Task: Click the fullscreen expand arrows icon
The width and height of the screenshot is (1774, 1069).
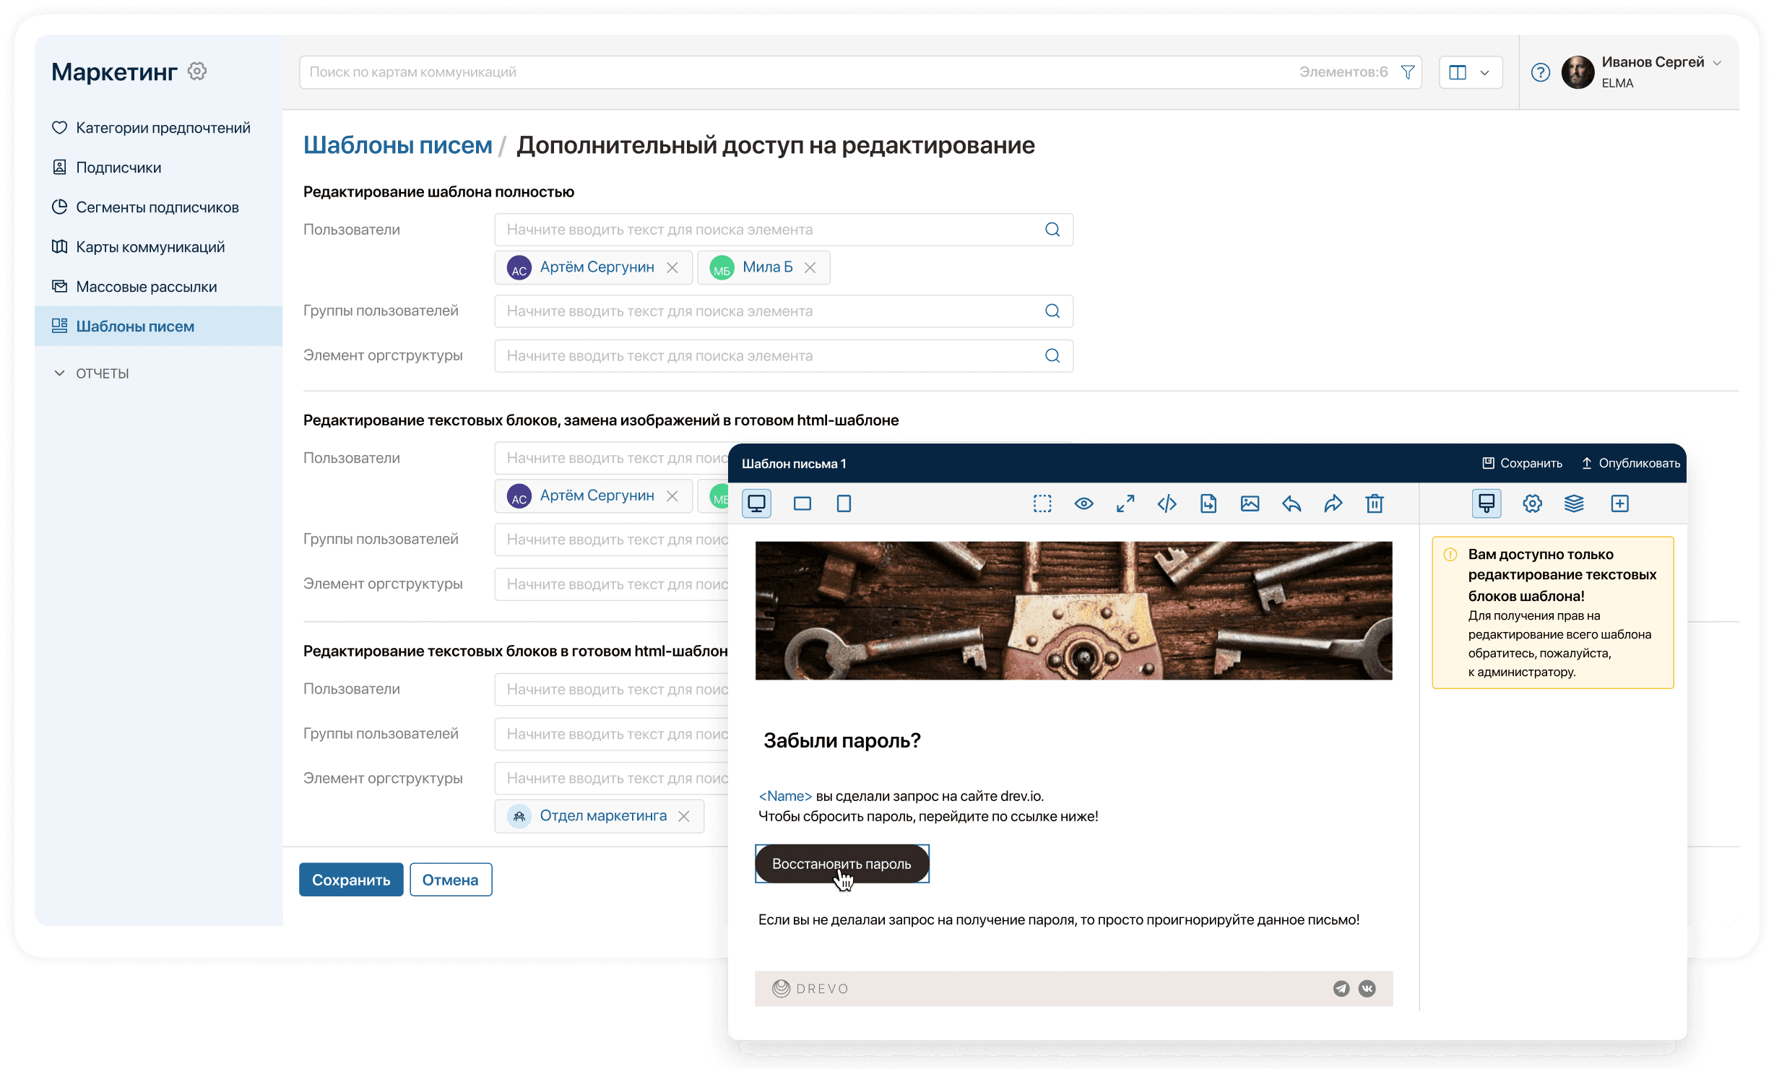Action: click(x=1125, y=503)
